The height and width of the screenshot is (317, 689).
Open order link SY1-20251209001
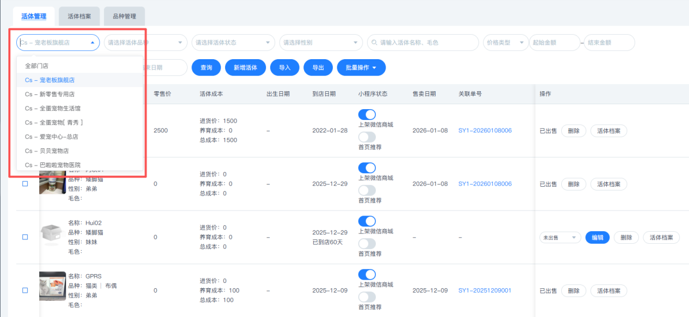click(x=485, y=290)
